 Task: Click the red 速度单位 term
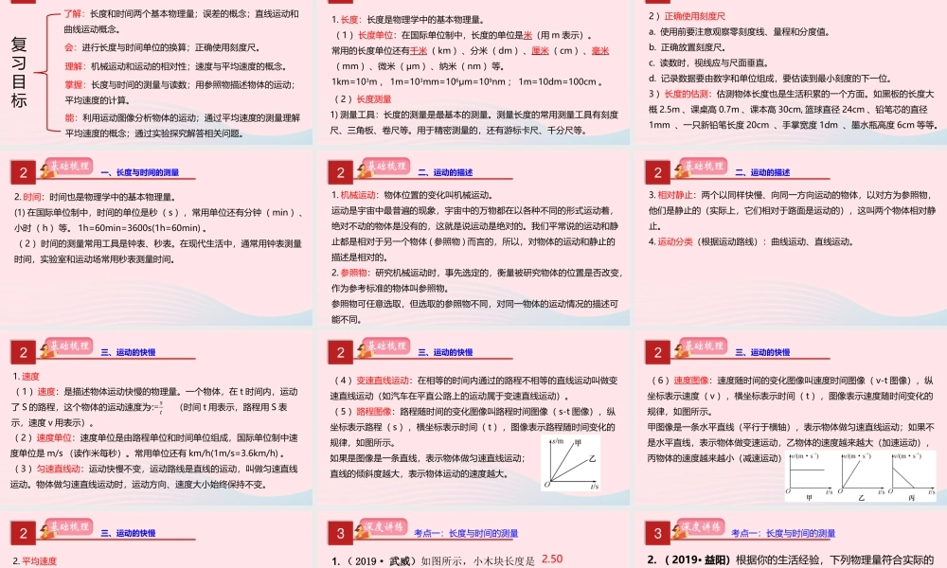[x=54, y=437]
